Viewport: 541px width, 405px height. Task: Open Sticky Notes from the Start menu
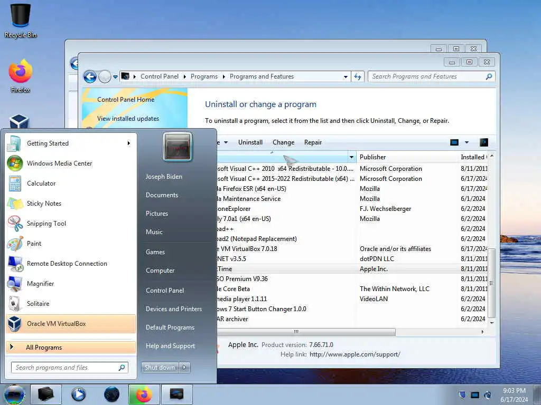pyautogui.click(x=71, y=203)
